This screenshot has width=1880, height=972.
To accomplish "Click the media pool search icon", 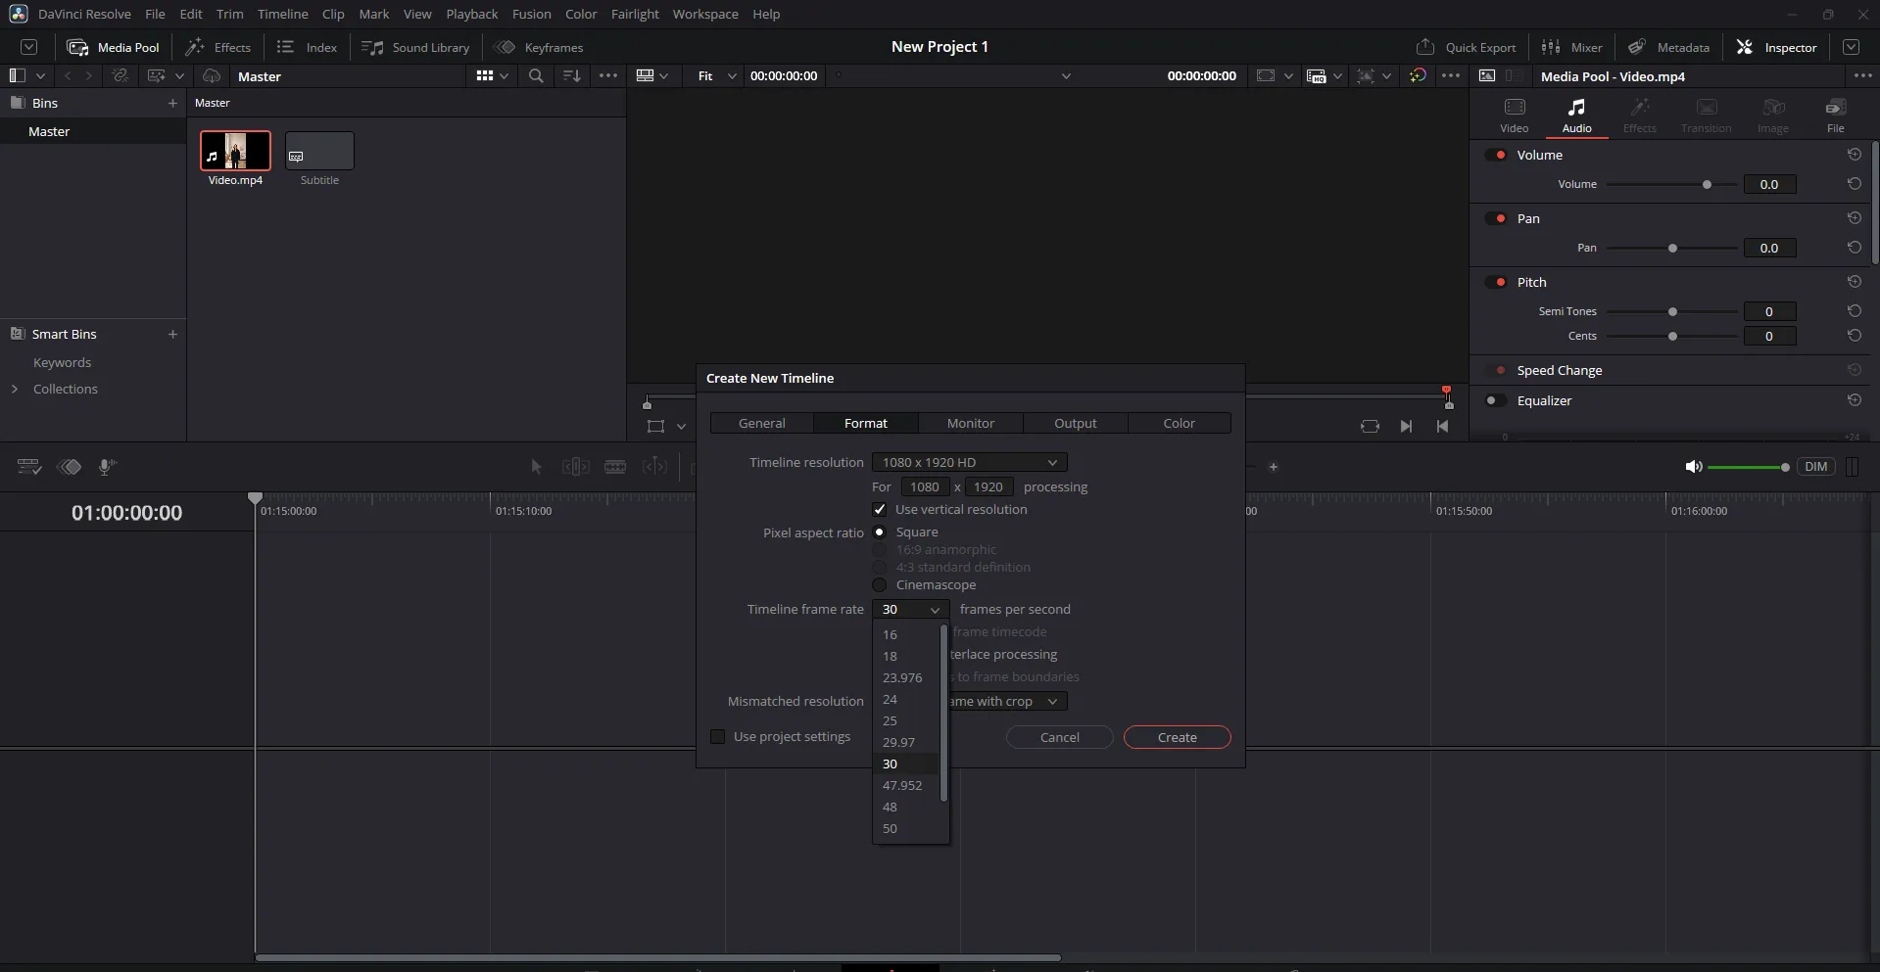I will 536,75.
